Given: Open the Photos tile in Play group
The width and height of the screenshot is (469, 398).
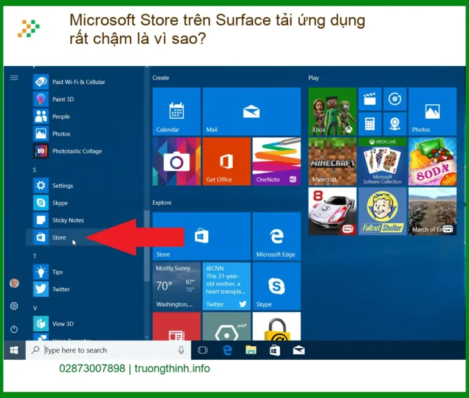Looking at the screenshot, I should tap(432, 112).
